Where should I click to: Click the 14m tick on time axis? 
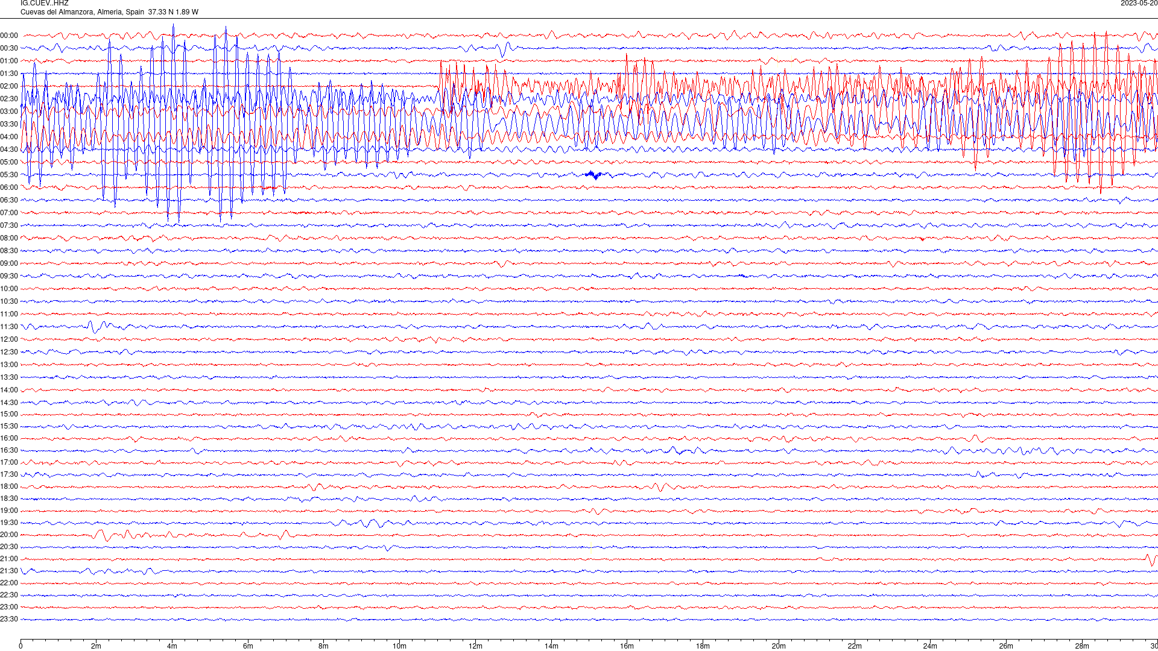551,646
